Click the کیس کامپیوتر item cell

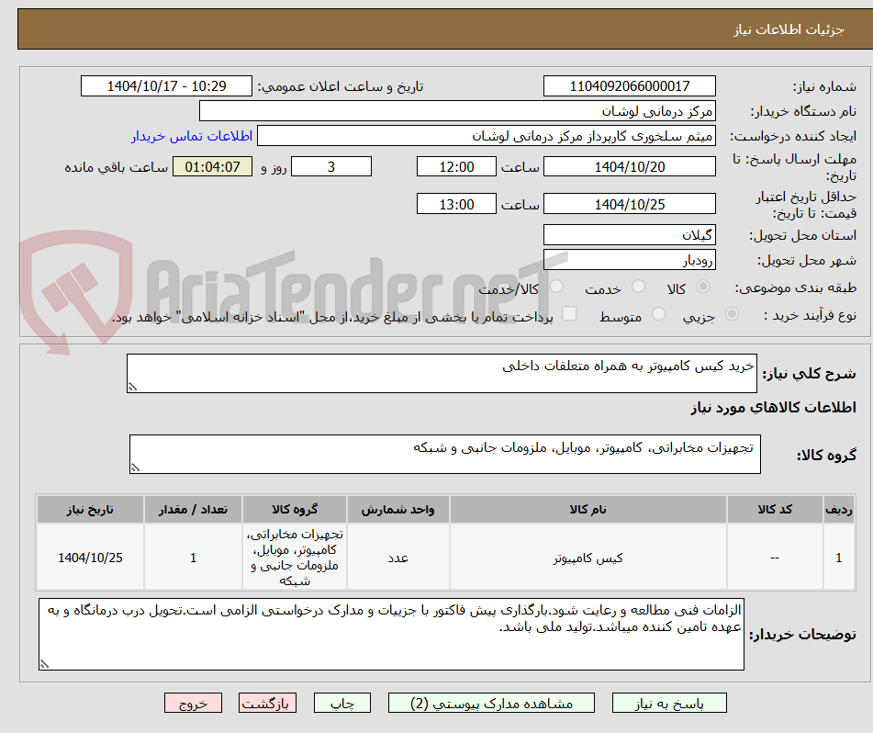588,558
